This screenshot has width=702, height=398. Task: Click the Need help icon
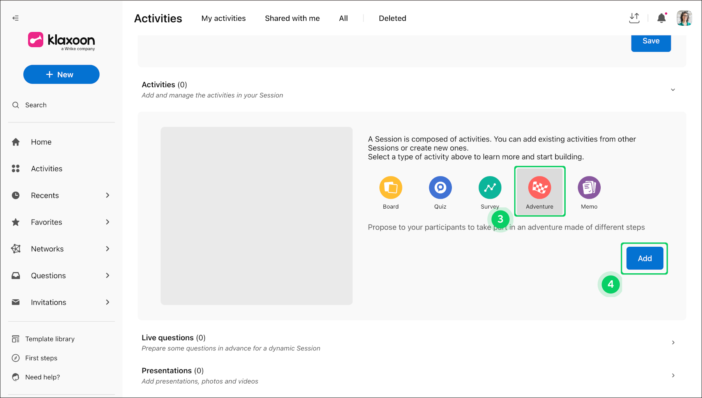click(16, 377)
